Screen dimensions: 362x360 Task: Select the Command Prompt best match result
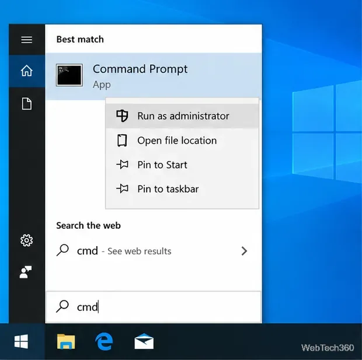point(154,76)
